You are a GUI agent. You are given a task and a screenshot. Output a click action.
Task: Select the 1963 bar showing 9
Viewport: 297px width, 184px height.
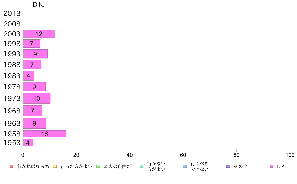click(x=35, y=123)
